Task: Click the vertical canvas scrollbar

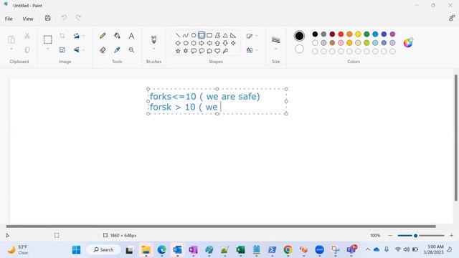Action: (456, 138)
